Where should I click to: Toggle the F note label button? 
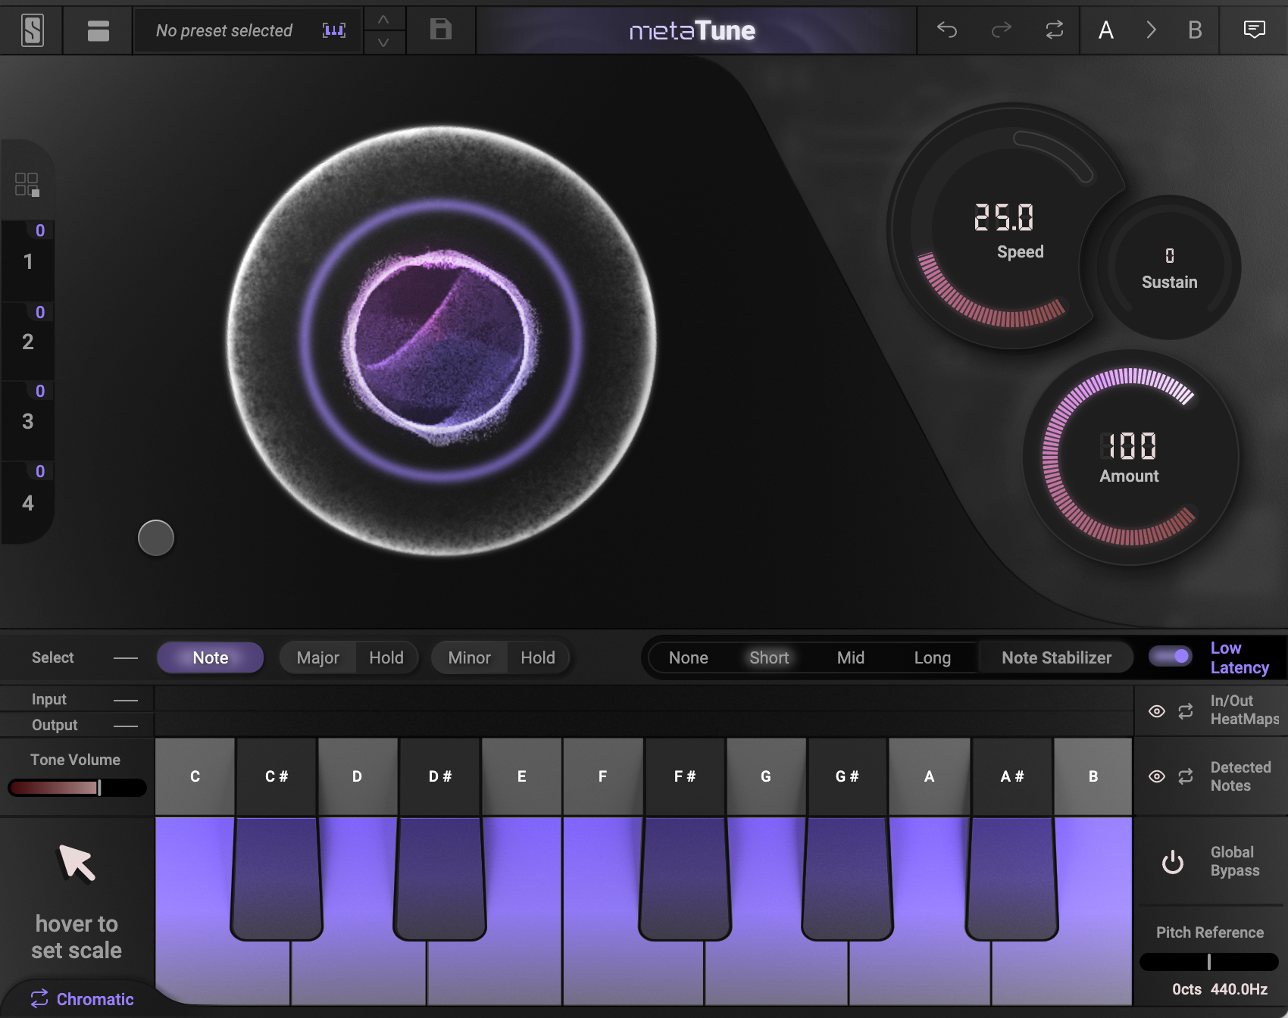click(602, 776)
